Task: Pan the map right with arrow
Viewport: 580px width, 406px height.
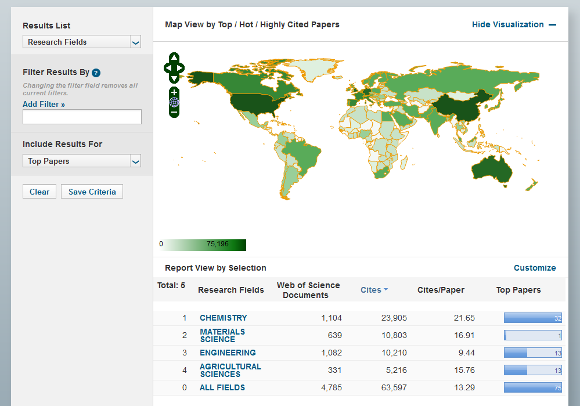Action: point(181,68)
